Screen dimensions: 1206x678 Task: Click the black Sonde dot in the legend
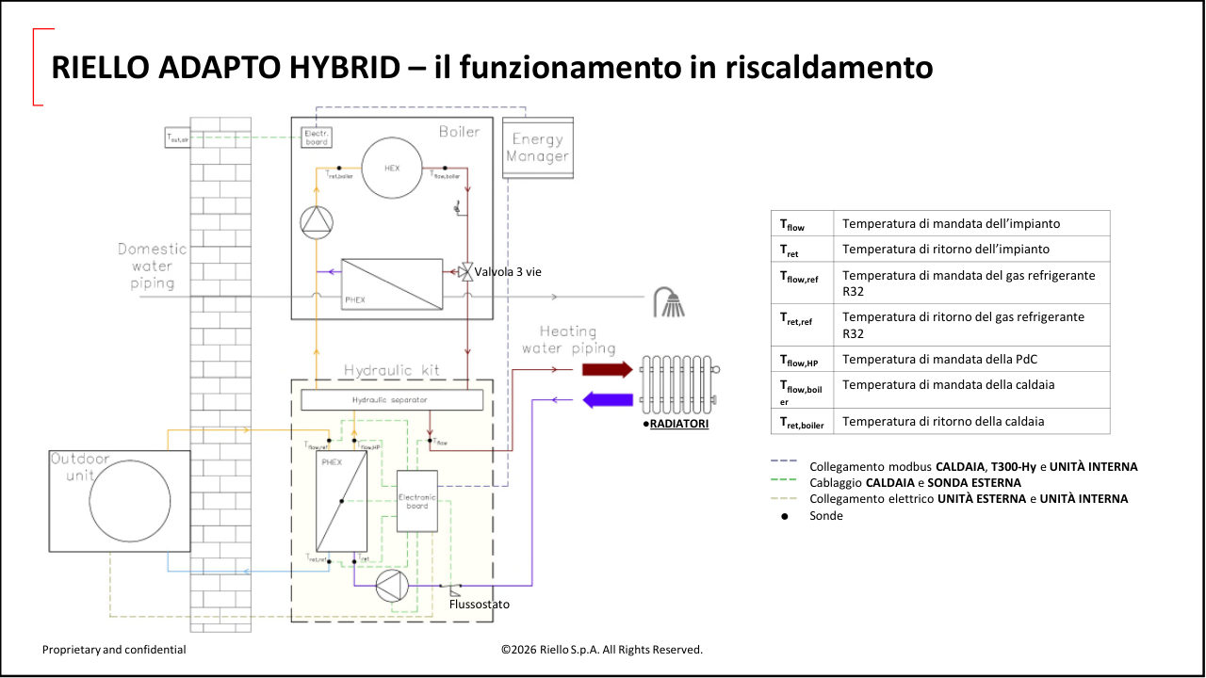point(784,516)
